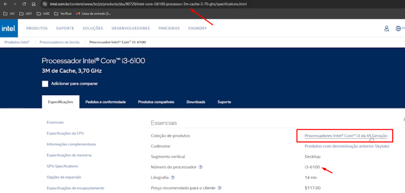The height and width of the screenshot is (193, 405).
Task: Click the 14 nm lithography value
Action: click(x=311, y=178)
